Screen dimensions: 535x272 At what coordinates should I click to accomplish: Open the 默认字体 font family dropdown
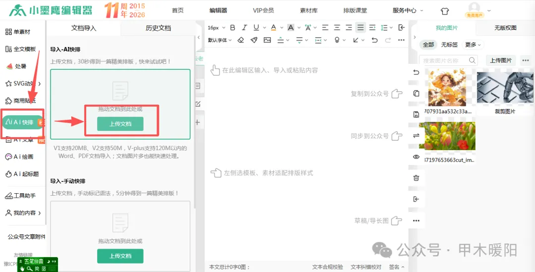220,40
